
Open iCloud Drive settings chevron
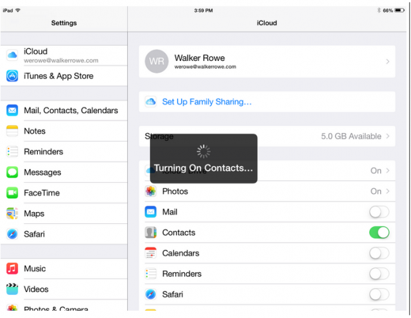click(x=388, y=170)
